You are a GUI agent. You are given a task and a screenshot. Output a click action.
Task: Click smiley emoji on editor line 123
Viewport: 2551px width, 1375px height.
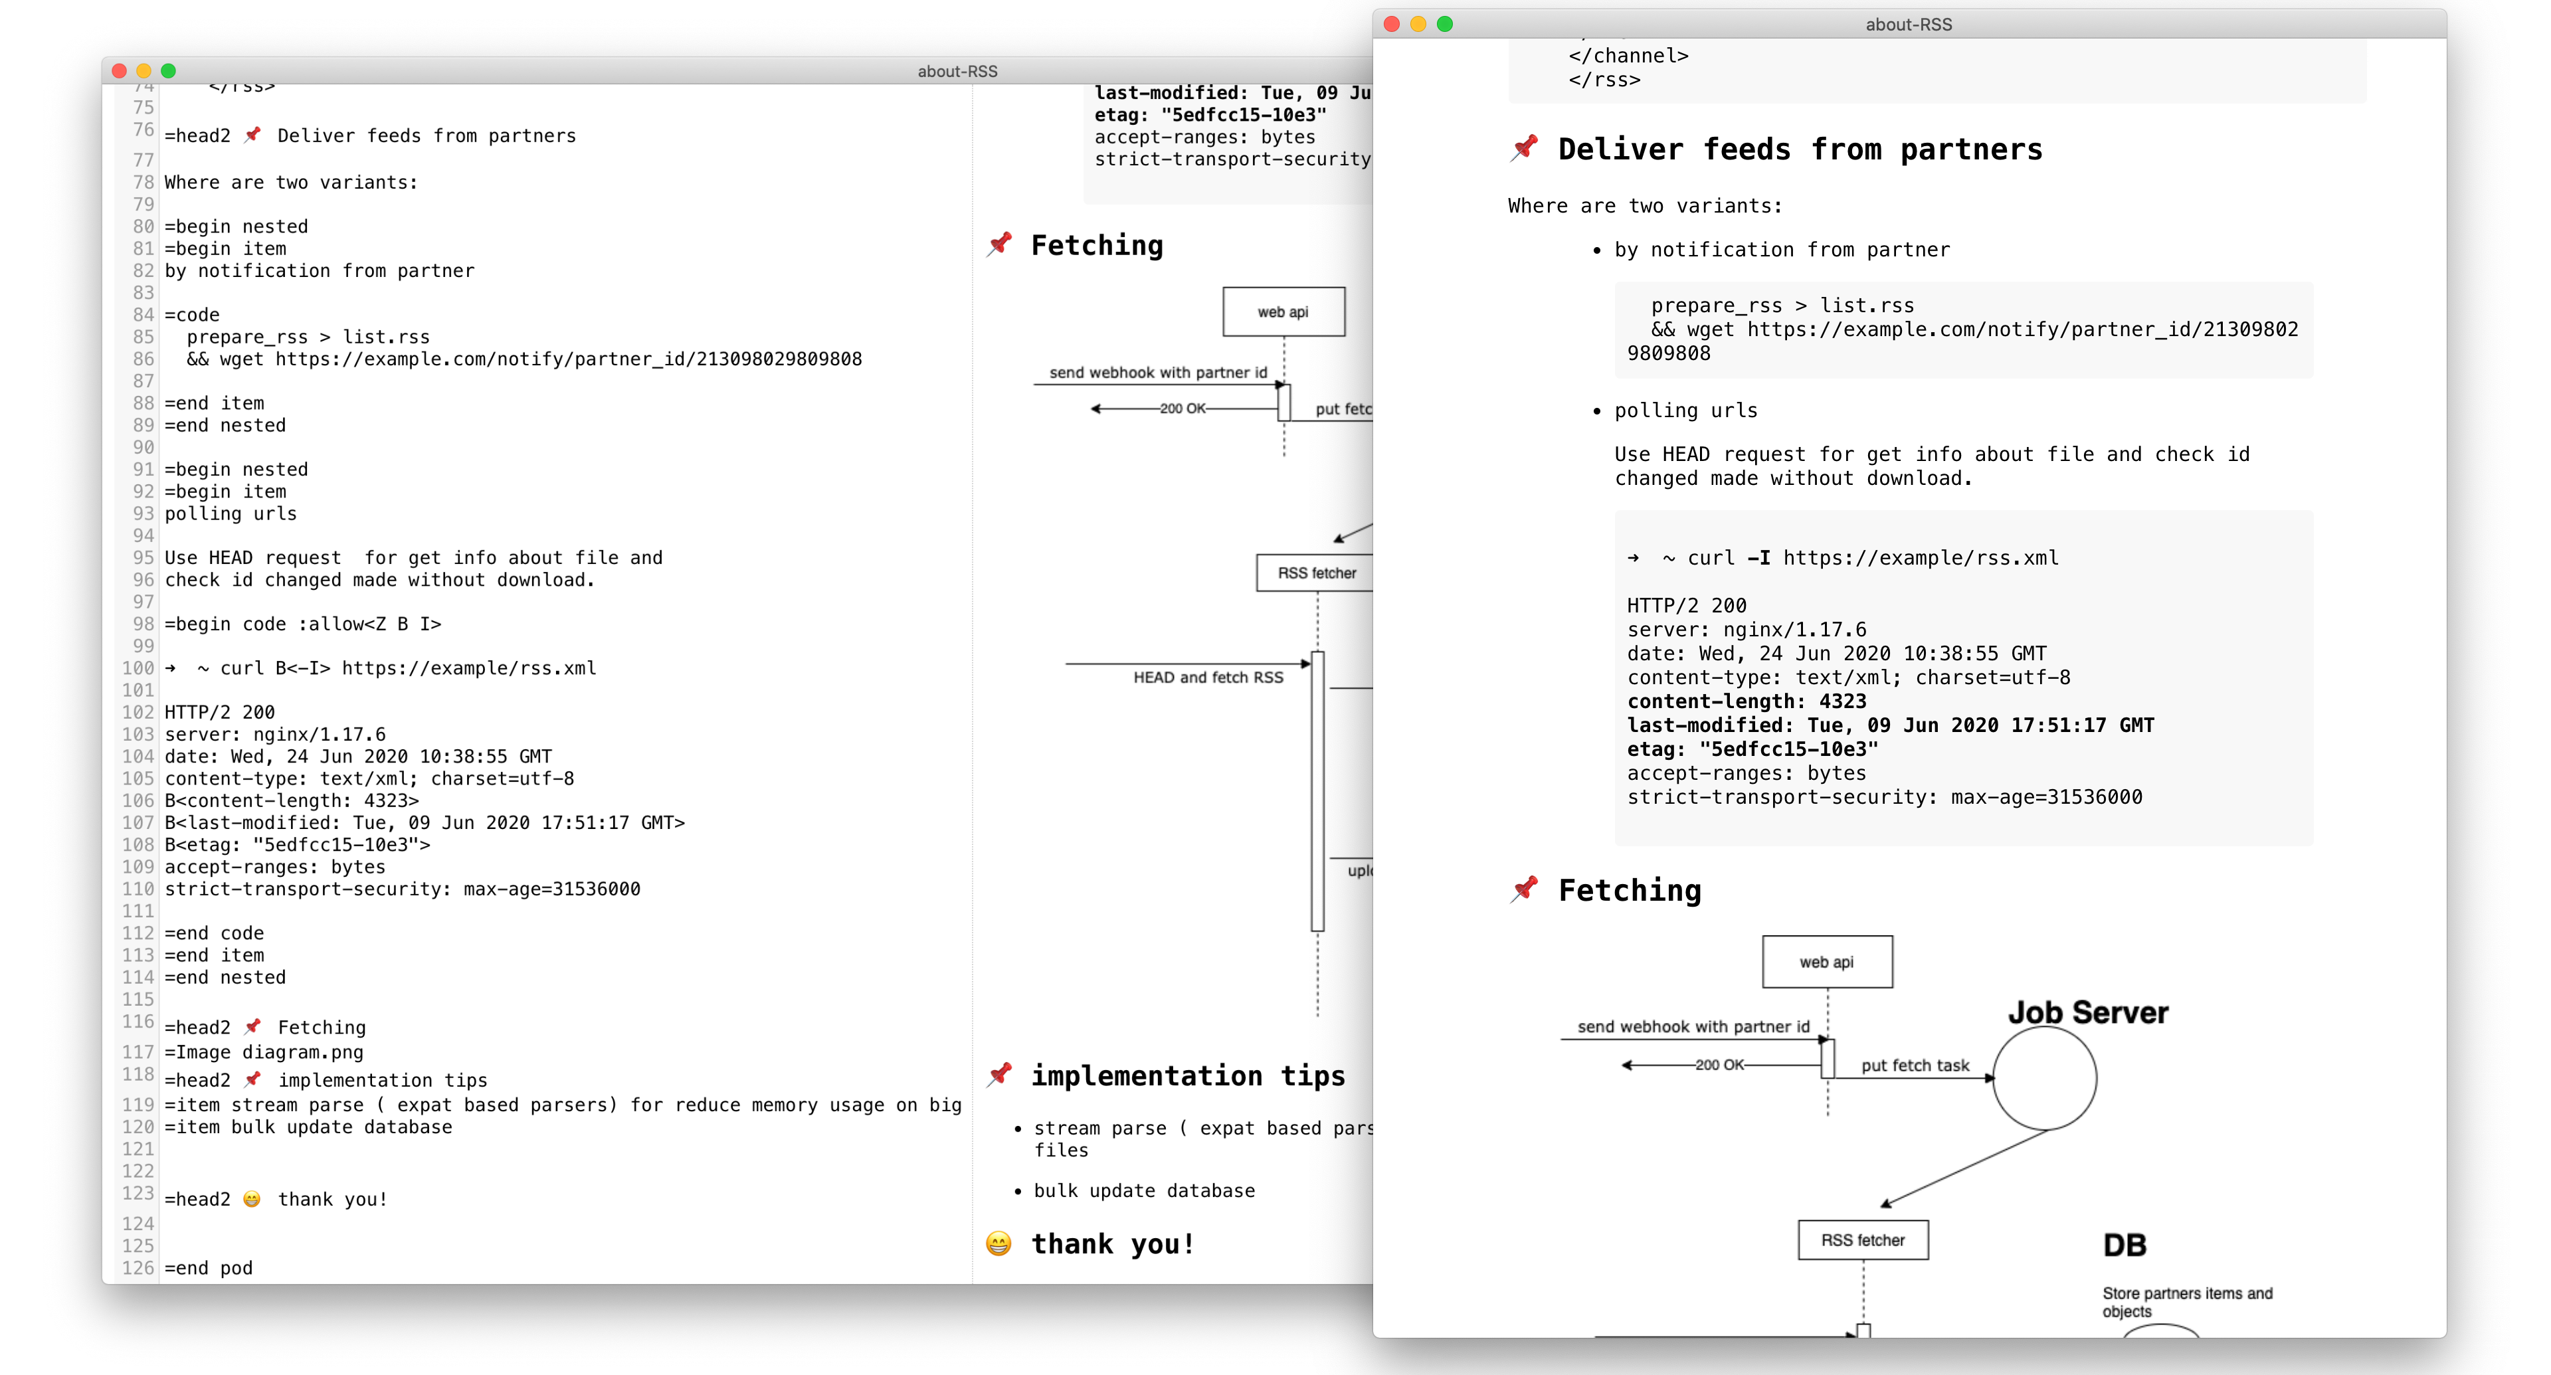tap(252, 1199)
